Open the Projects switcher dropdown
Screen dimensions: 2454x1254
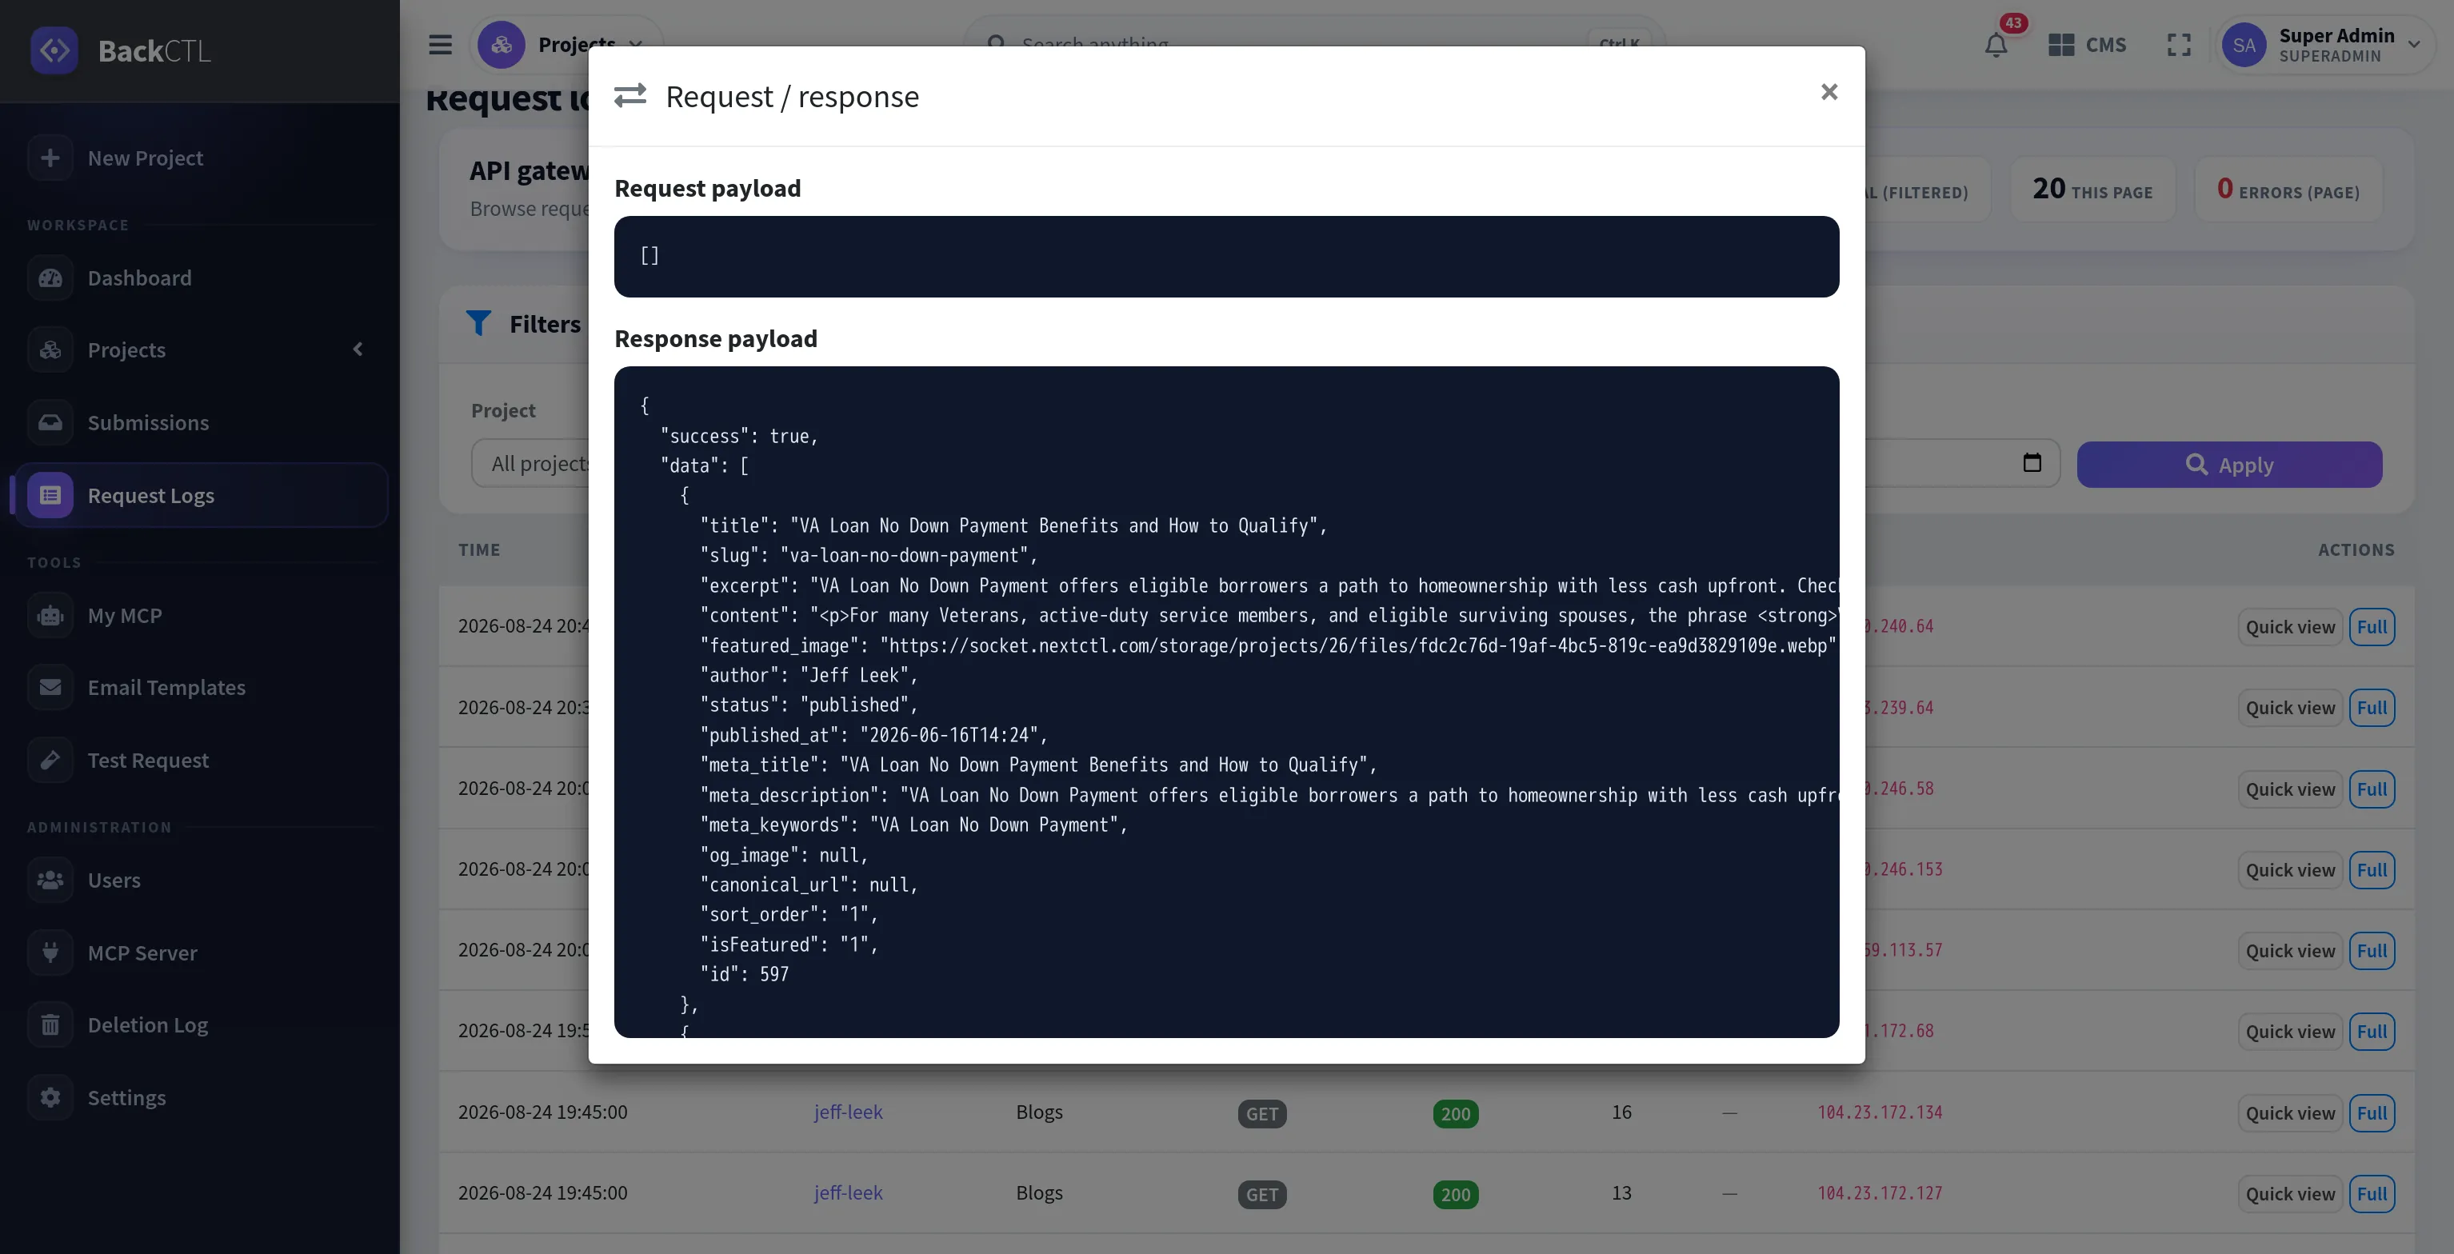click(x=566, y=45)
